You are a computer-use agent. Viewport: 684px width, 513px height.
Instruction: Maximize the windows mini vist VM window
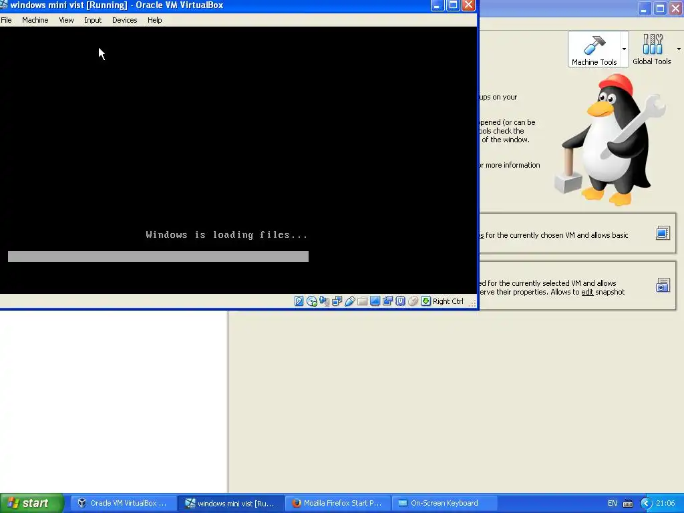point(454,5)
